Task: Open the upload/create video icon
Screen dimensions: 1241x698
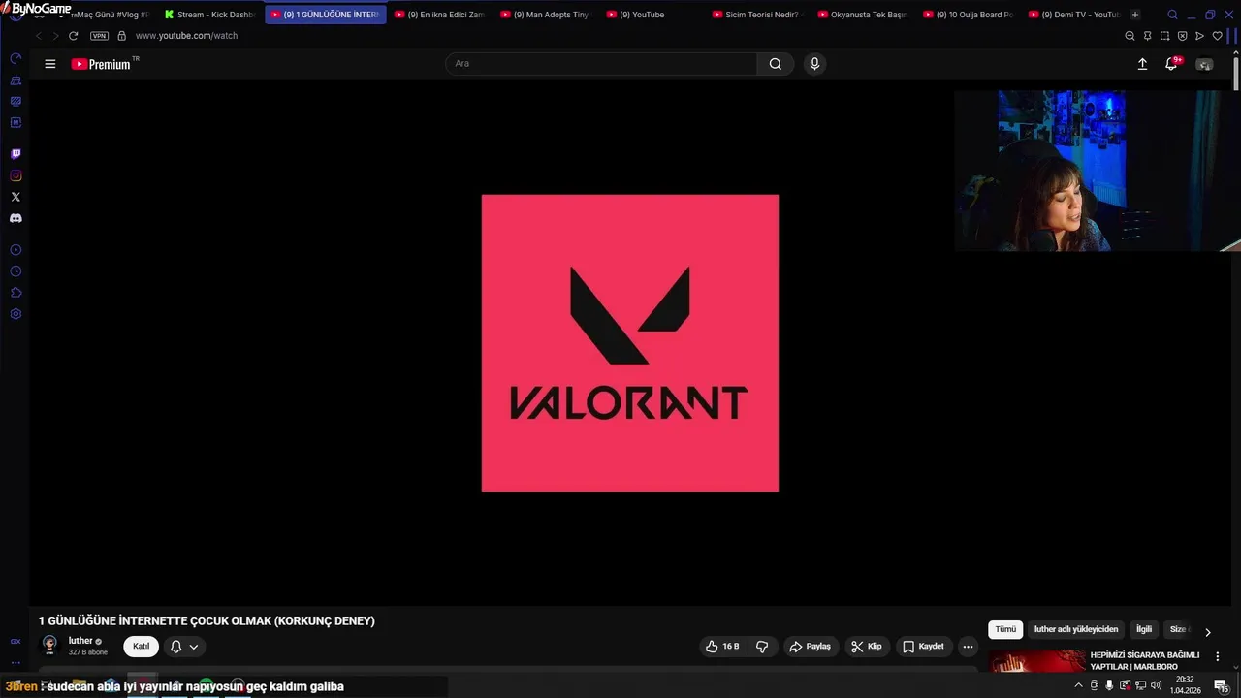Action: click(x=1142, y=64)
